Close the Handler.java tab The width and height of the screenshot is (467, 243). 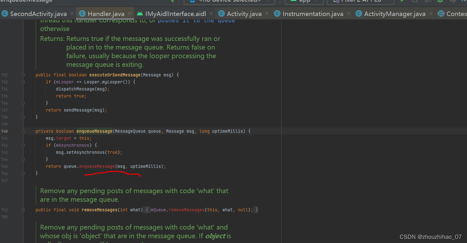[x=130, y=14]
